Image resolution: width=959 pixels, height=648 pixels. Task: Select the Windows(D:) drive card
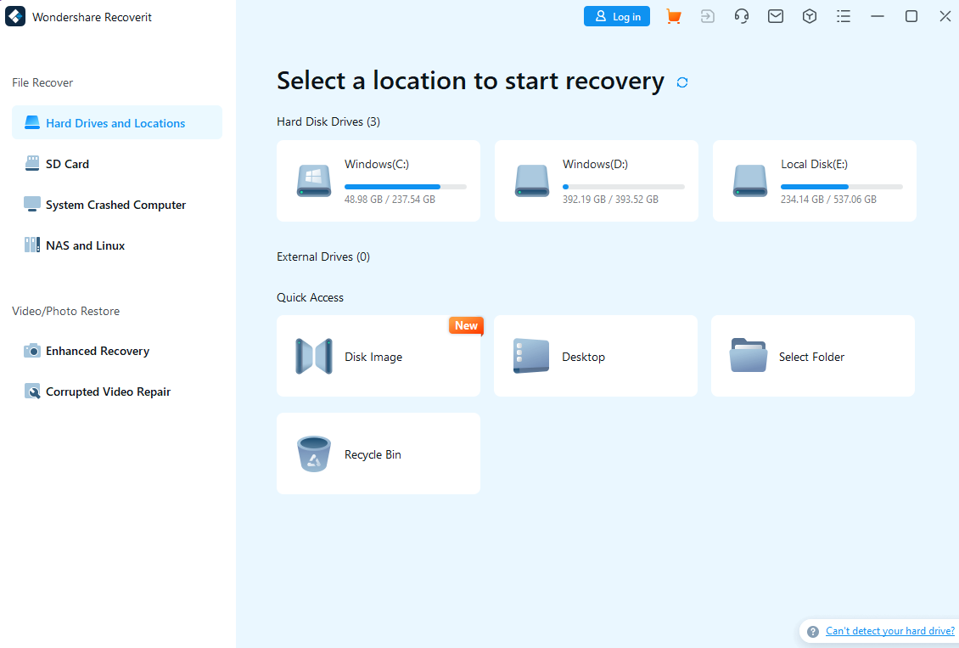coord(596,180)
